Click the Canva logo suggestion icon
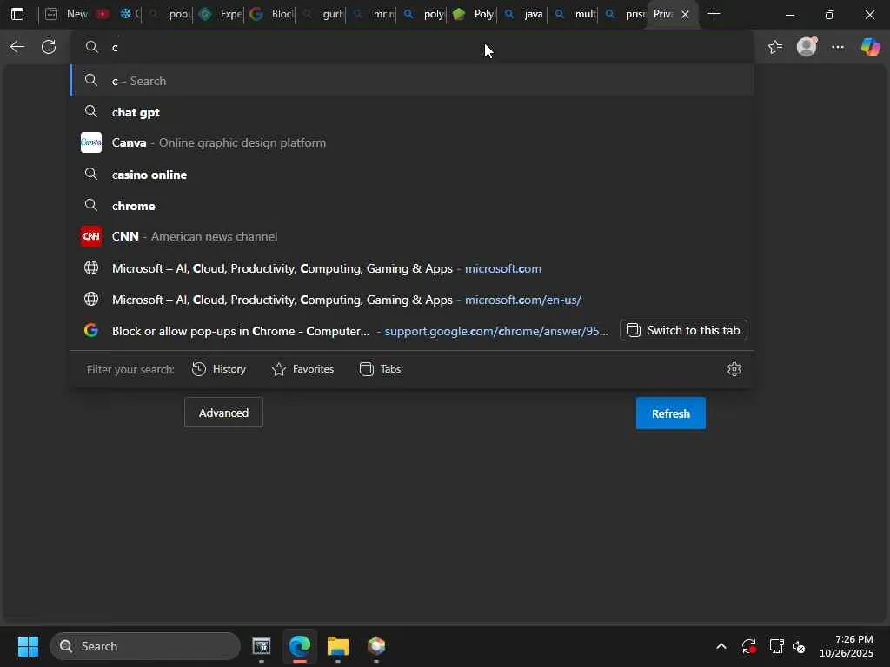The width and height of the screenshot is (890, 667). click(90, 142)
